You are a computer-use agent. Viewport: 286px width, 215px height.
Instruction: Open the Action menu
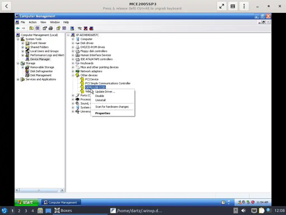(33, 22)
